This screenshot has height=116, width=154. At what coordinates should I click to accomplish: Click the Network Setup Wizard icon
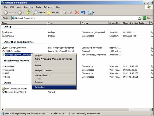[x=3, y=92]
